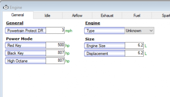Select the Red Key label
Viewport: 170px width, 97px height.
[x=25, y=45]
